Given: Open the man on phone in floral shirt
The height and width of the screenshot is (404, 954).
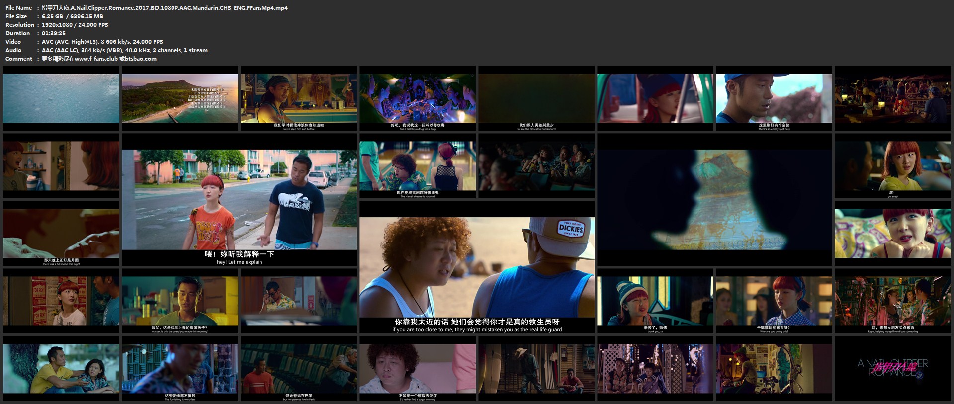Looking at the screenshot, I should click(x=299, y=301).
